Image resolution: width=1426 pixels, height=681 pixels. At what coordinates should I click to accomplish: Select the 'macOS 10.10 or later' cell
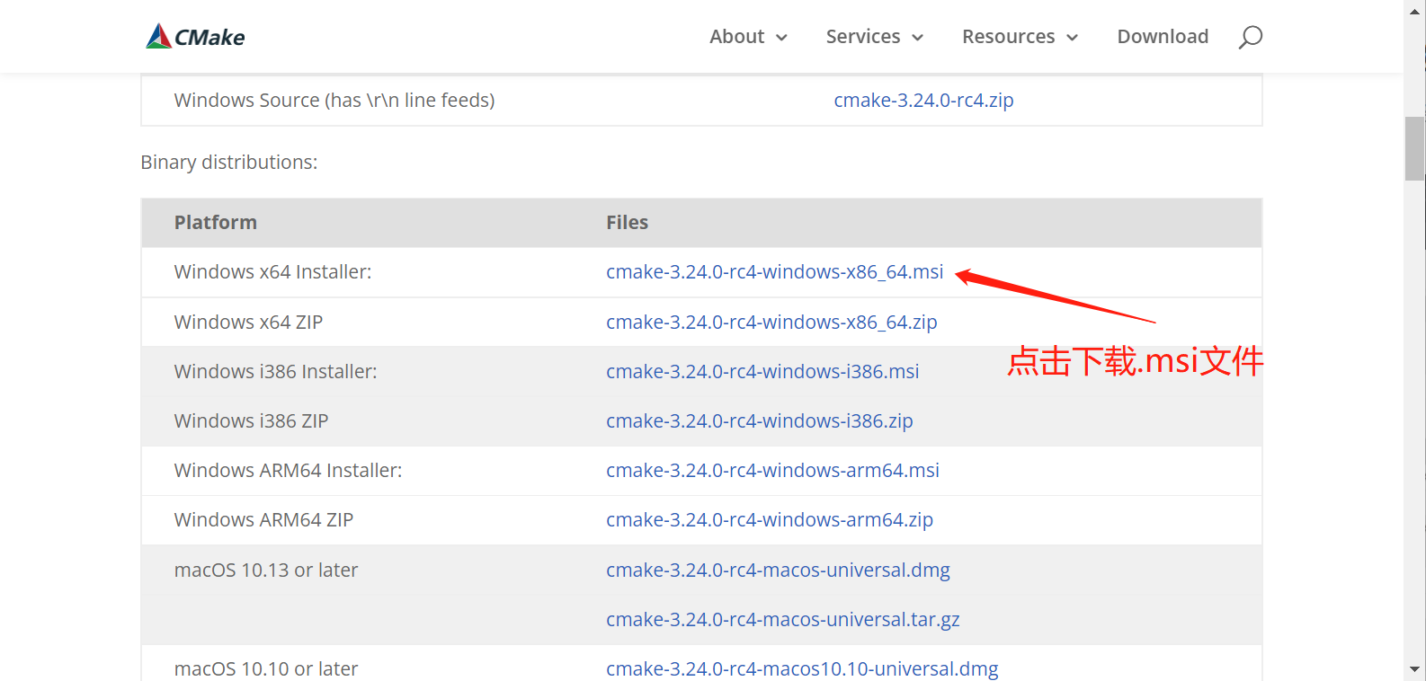(x=266, y=669)
